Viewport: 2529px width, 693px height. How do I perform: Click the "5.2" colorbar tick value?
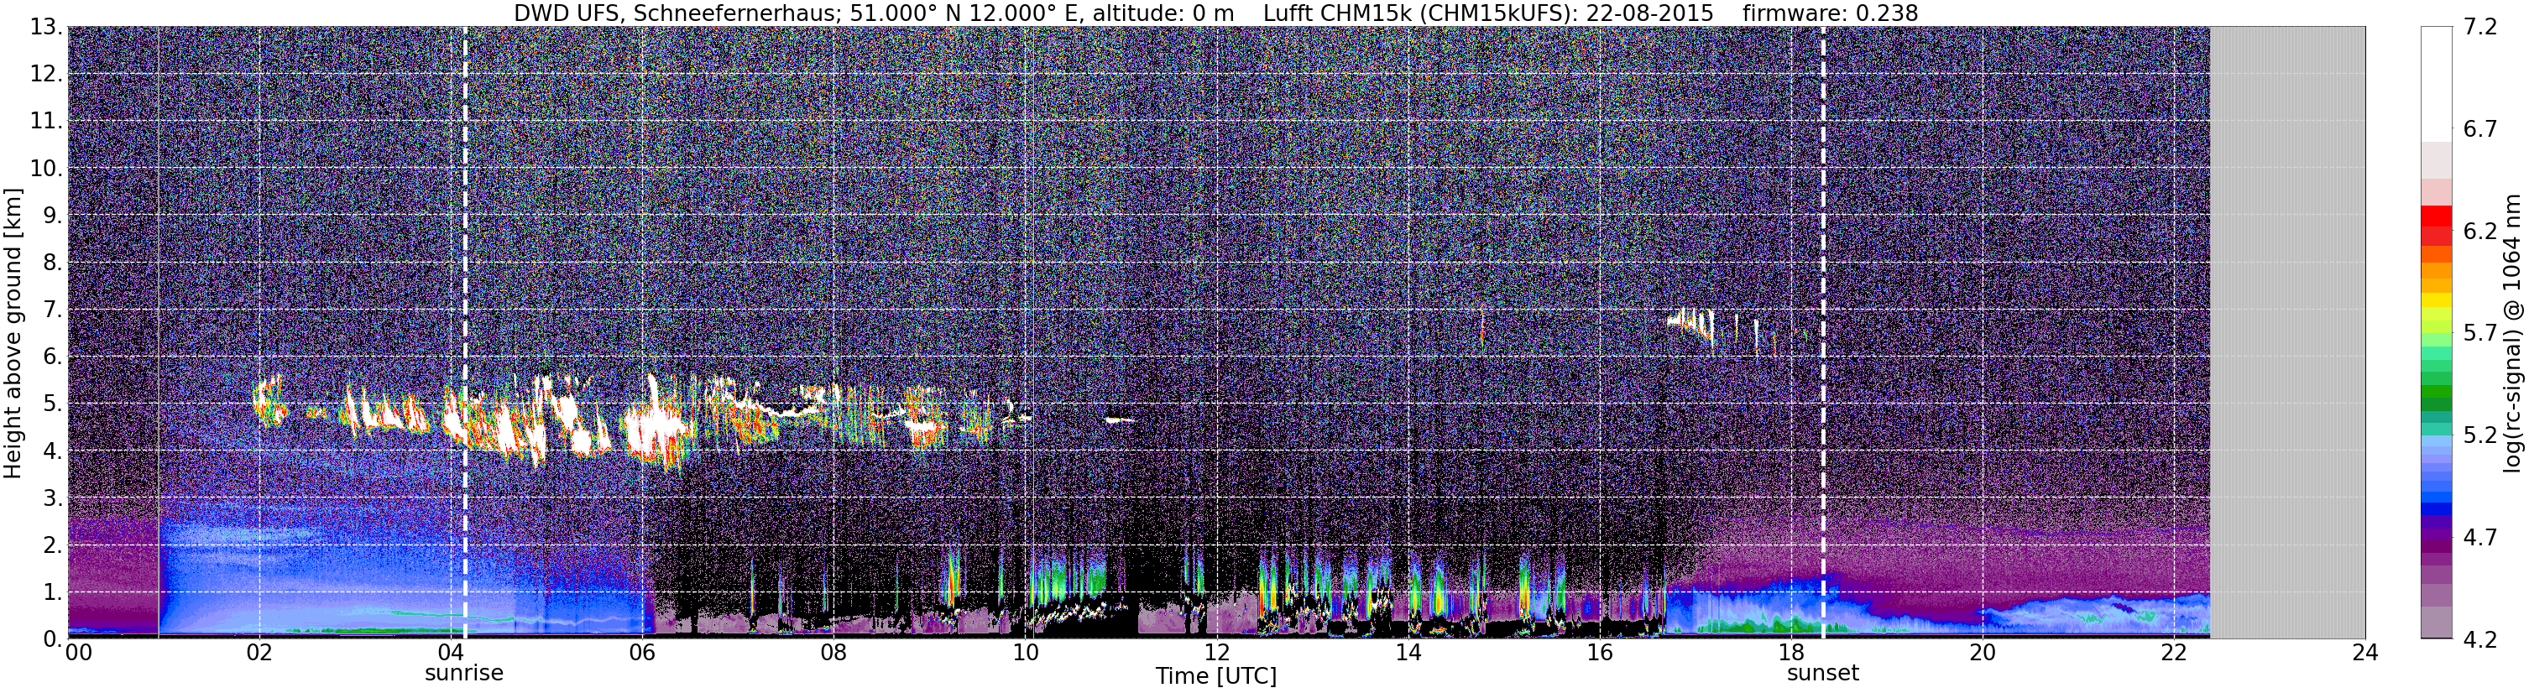(2481, 435)
